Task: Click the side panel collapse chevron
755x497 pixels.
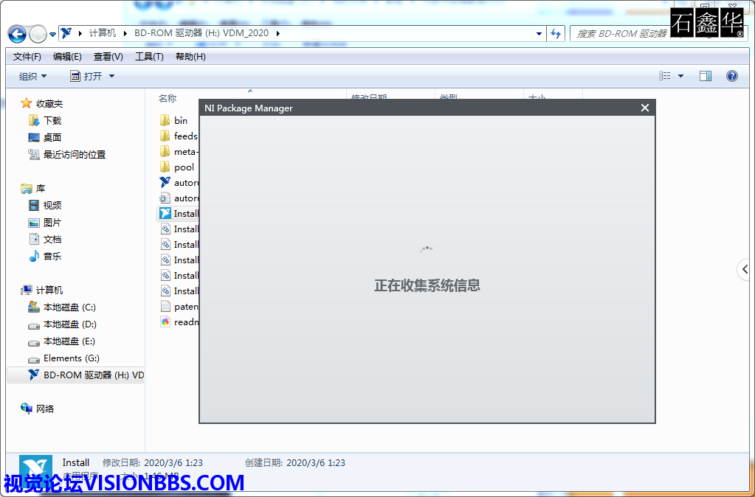Action: (x=745, y=269)
